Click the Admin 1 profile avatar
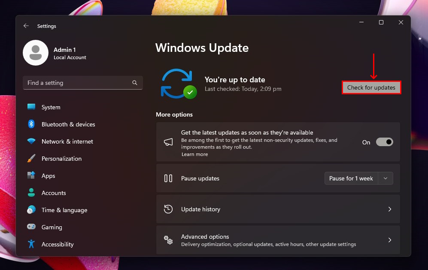Image resolution: width=428 pixels, height=270 pixels. (x=36, y=53)
